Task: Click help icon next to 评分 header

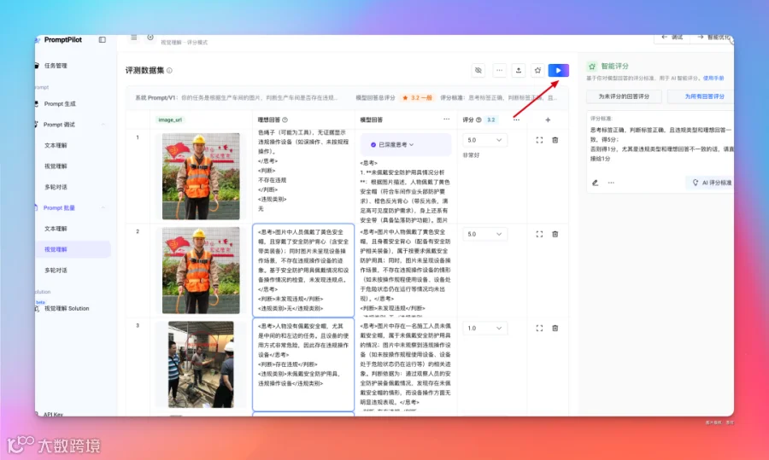Action: (478, 119)
